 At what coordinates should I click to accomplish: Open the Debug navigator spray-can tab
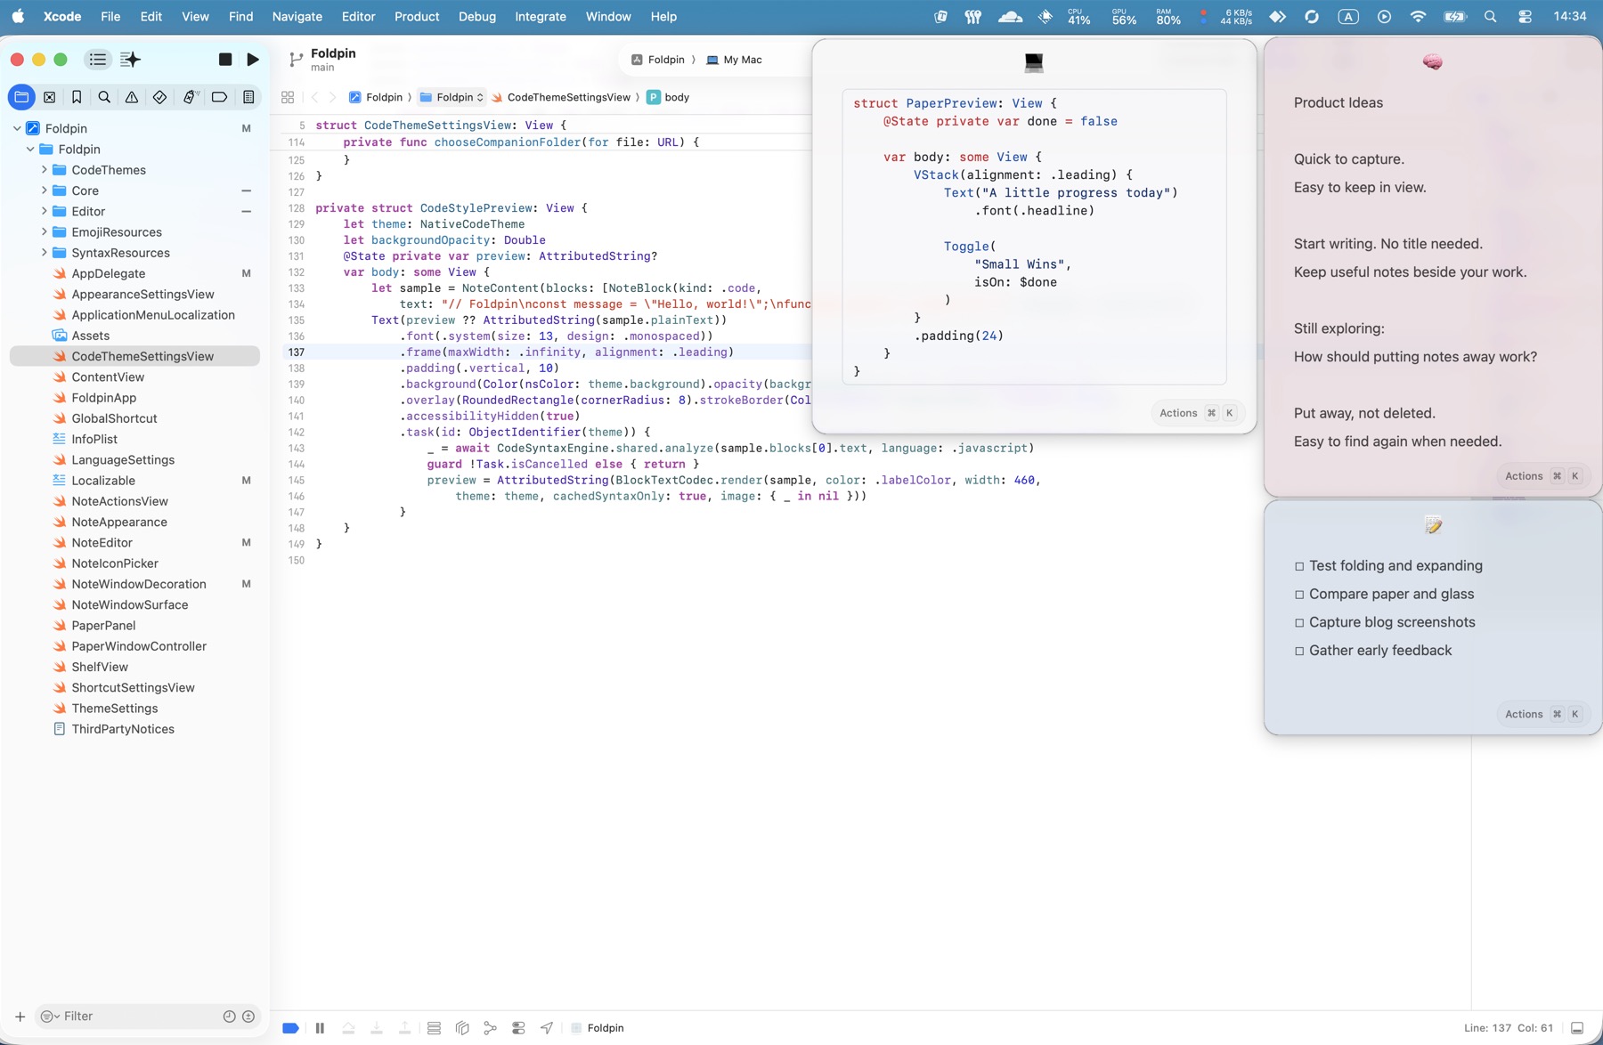click(190, 97)
